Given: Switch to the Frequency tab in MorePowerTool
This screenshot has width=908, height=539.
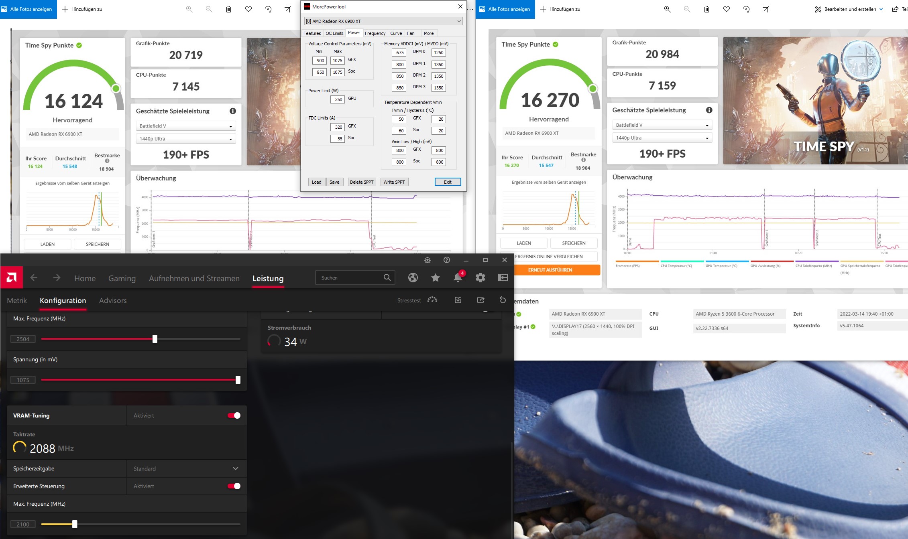Looking at the screenshot, I should click(375, 33).
